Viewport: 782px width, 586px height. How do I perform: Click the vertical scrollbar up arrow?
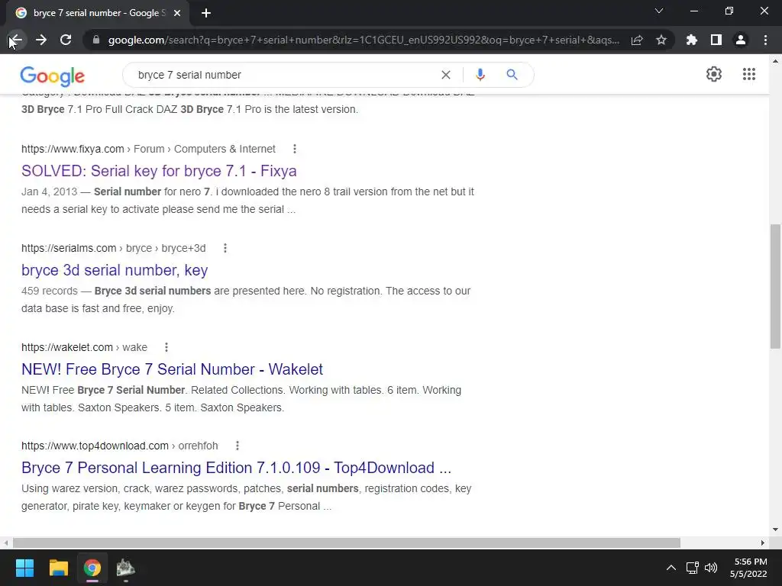775,61
